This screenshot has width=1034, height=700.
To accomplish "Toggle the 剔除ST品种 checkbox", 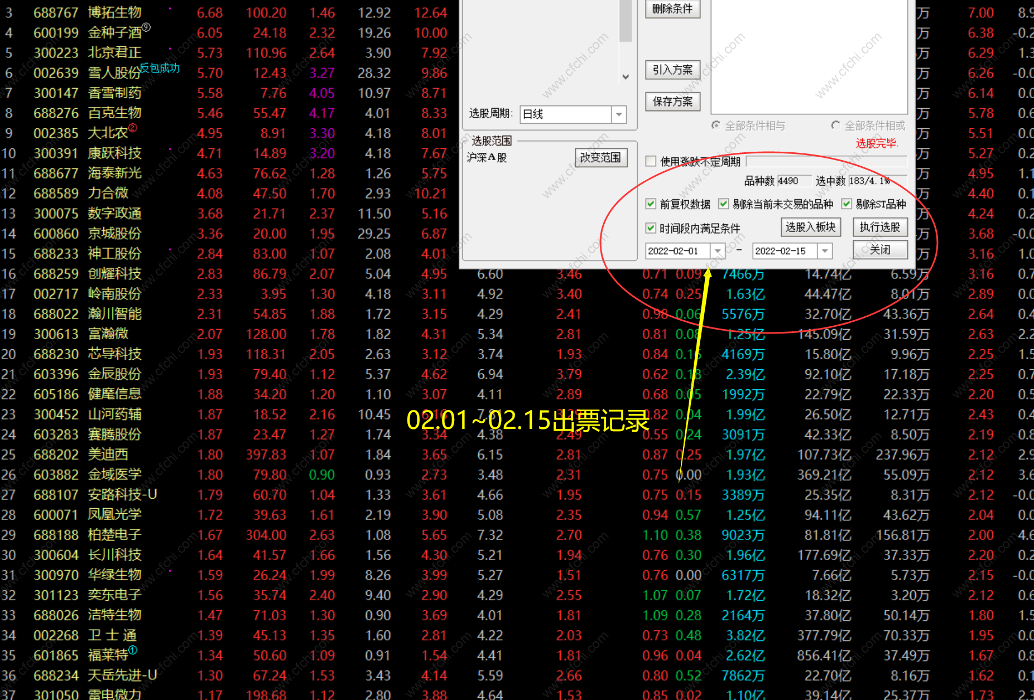I will [847, 204].
